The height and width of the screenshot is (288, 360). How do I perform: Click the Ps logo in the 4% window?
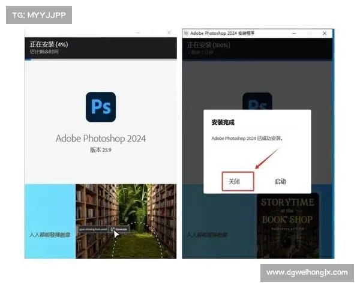(101, 107)
